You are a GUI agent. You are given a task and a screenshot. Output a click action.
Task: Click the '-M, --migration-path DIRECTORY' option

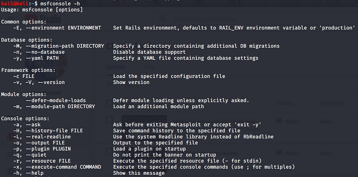click(59, 46)
